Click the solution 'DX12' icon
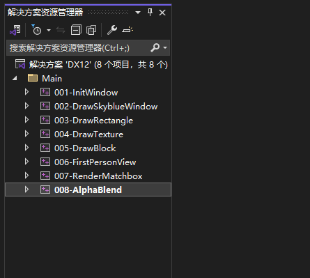The image size is (310, 278). click(x=20, y=64)
